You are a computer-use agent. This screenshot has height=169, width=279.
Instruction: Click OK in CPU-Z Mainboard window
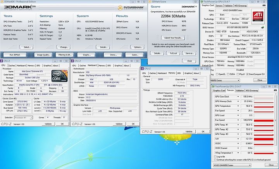133,124
